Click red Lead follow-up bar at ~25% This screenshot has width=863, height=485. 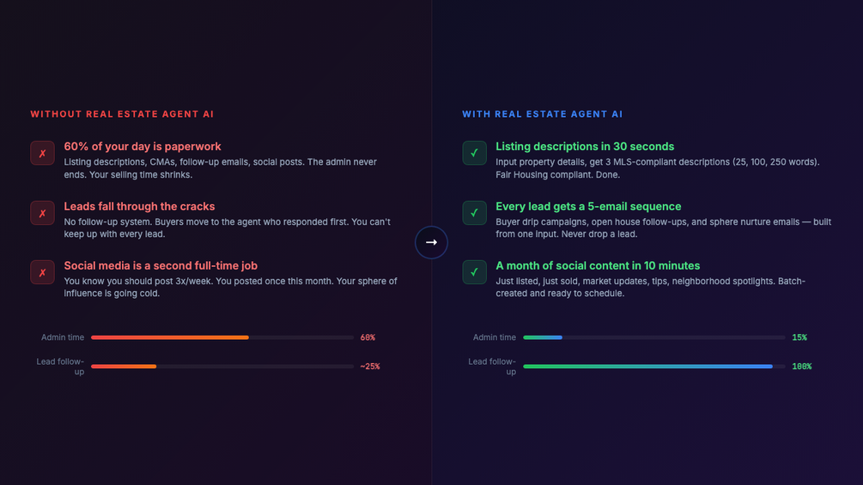[x=124, y=367]
